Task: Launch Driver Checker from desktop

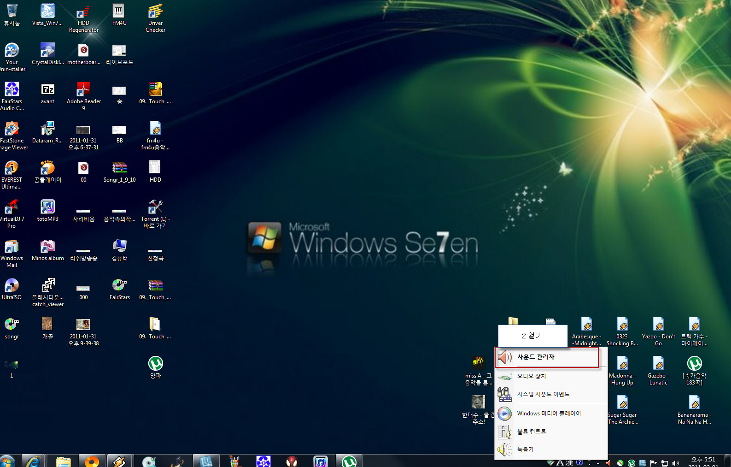Action: click(155, 18)
